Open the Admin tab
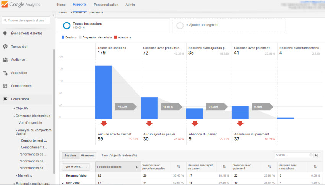The height and width of the screenshot is (185, 325). [130, 5]
